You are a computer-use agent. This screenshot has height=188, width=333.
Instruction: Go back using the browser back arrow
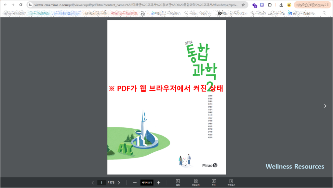5,5
